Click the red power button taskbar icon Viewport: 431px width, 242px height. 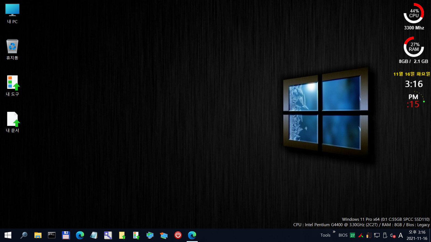pos(178,235)
